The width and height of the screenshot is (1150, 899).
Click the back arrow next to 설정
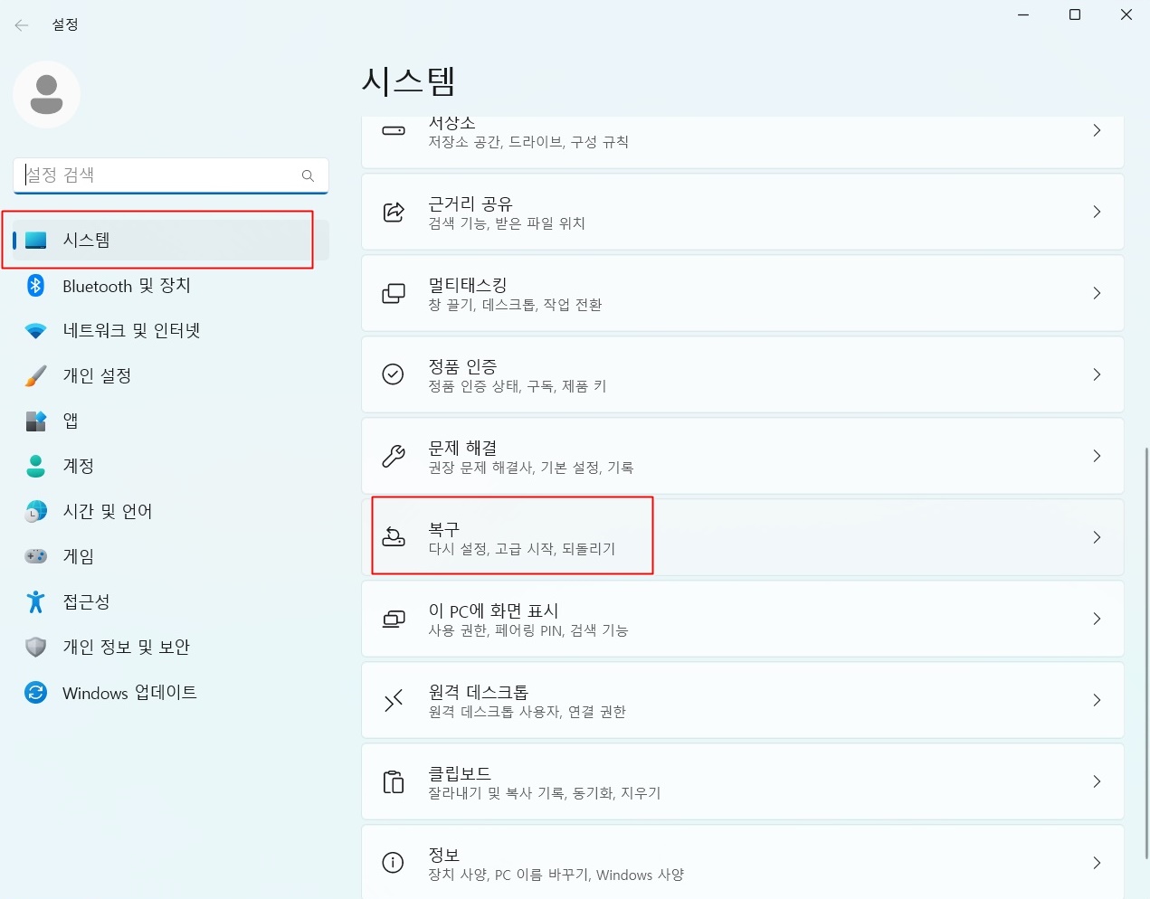tap(22, 25)
